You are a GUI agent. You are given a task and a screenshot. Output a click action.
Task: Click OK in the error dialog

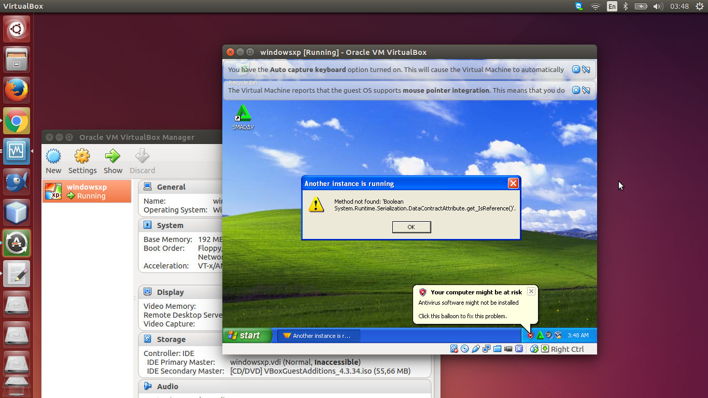(x=412, y=227)
